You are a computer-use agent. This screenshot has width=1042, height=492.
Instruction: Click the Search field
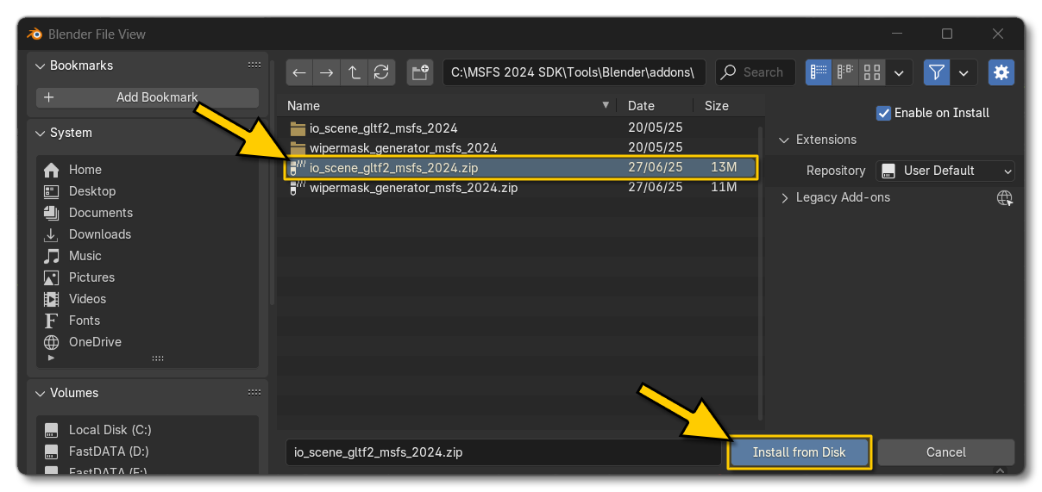(755, 72)
